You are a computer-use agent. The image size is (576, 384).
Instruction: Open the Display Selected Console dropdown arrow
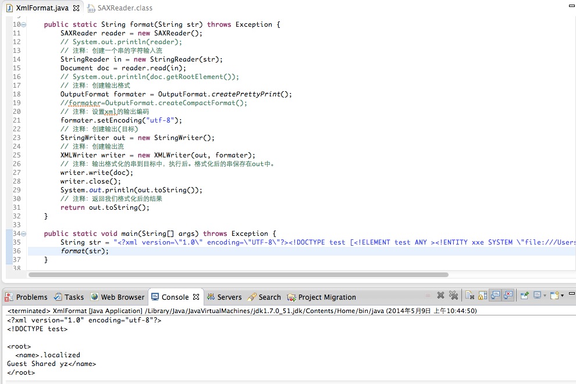point(545,296)
